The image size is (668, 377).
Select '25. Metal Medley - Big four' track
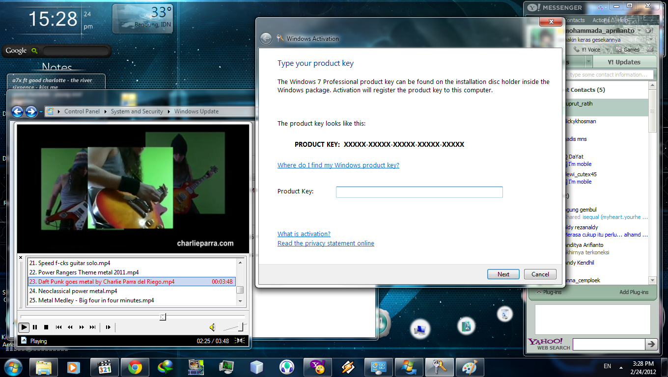point(132,300)
